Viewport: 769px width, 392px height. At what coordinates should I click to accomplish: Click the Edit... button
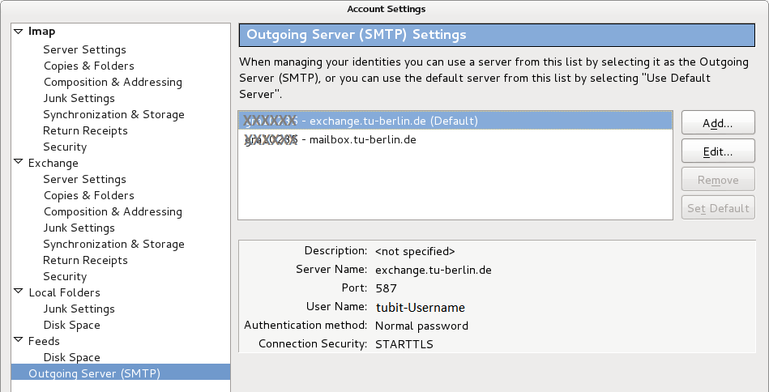click(x=718, y=151)
